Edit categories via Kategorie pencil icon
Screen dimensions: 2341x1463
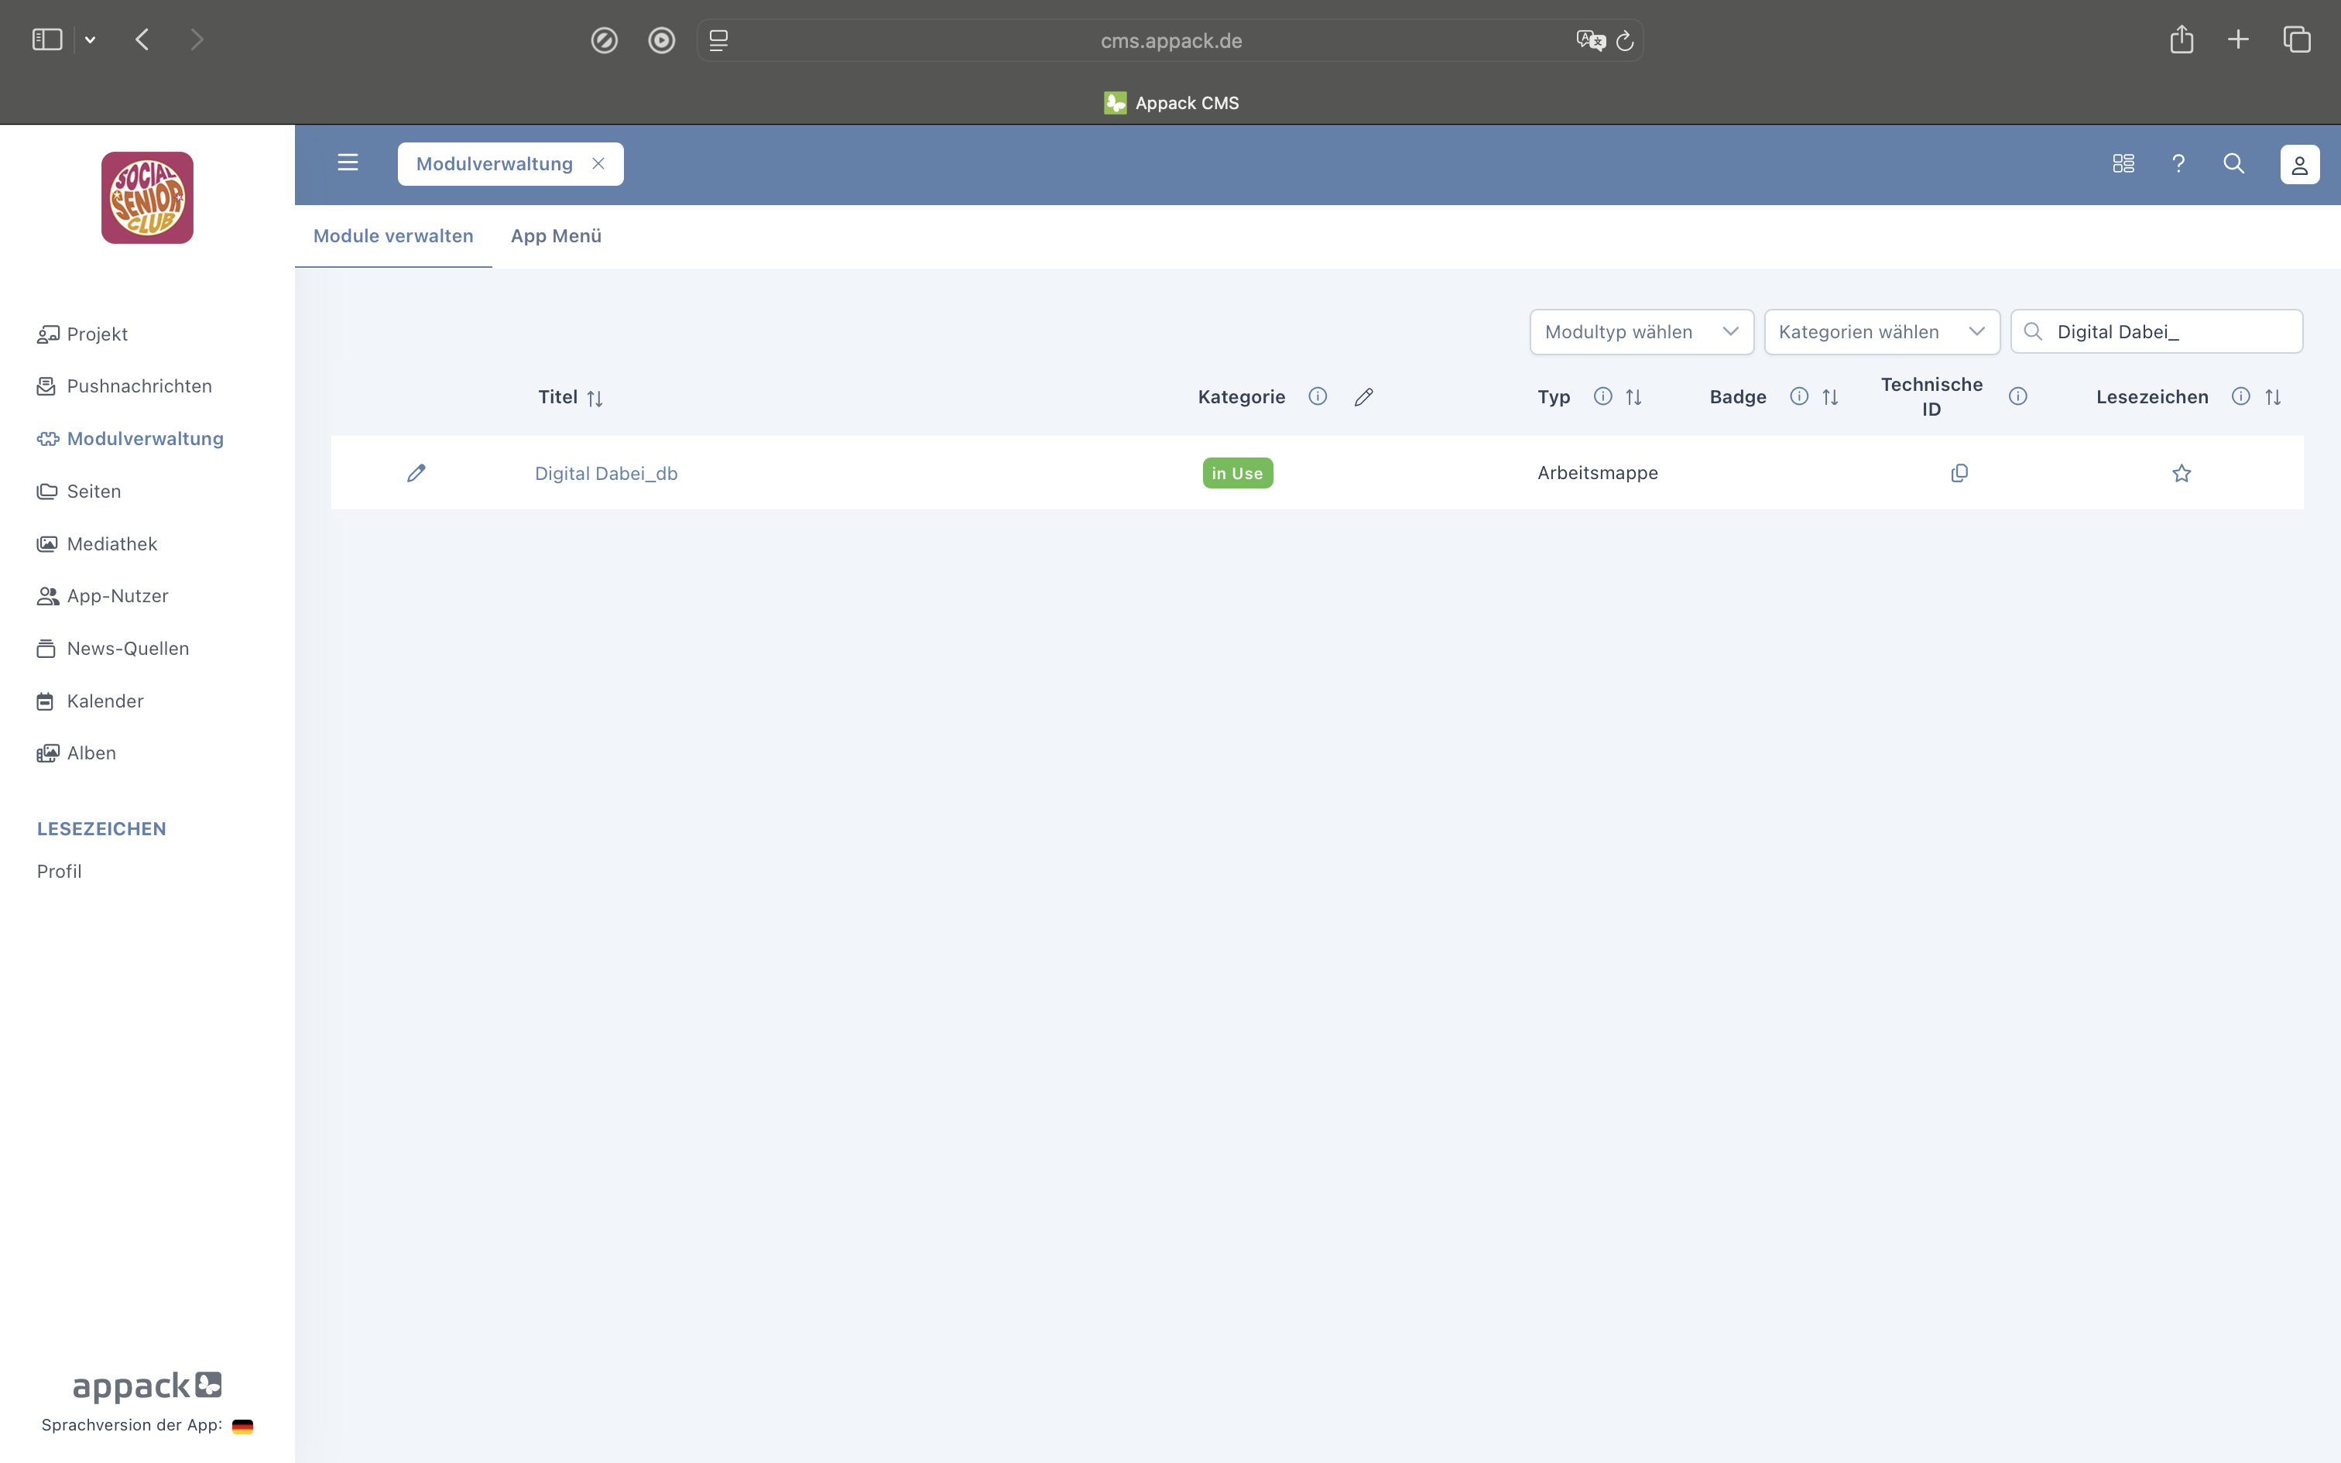click(x=1363, y=396)
